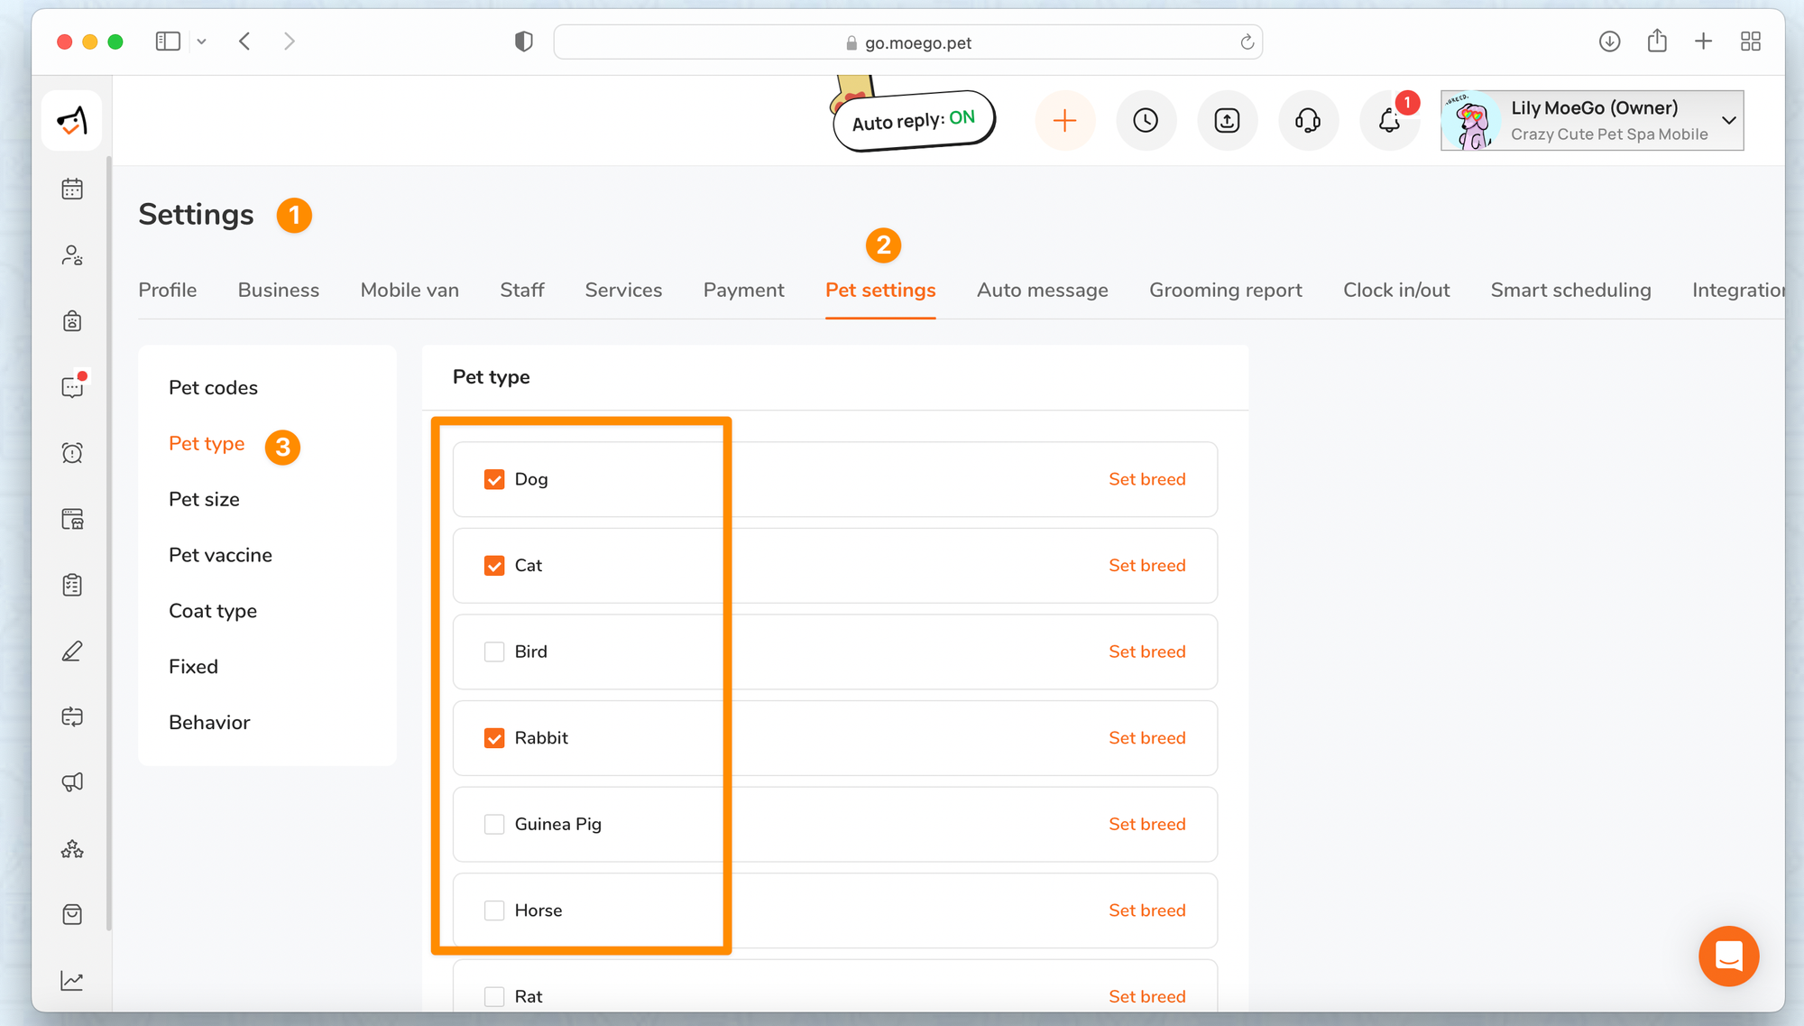Expand the Lily MoeGo account dropdown
The width and height of the screenshot is (1804, 1026).
click(1728, 120)
